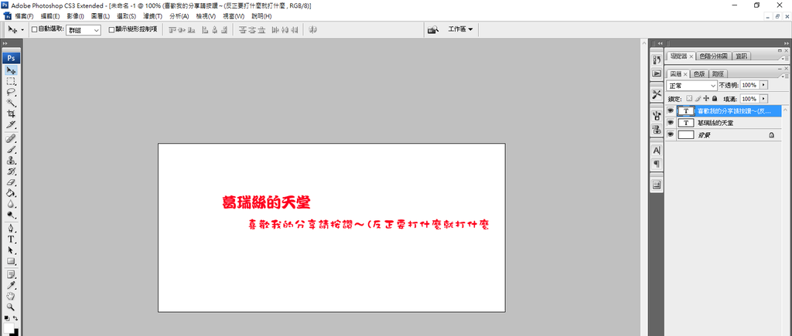Select the Horizontal Type tool
The height and width of the screenshot is (336, 792).
pyautogui.click(x=11, y=239)
